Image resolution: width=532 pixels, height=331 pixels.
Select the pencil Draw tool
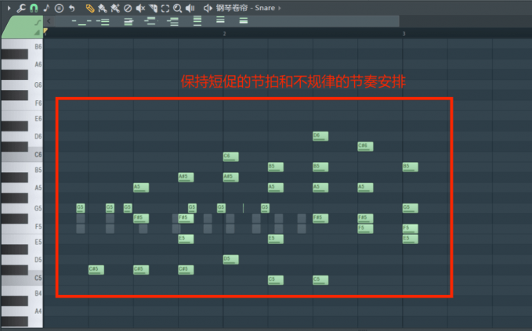90,8
